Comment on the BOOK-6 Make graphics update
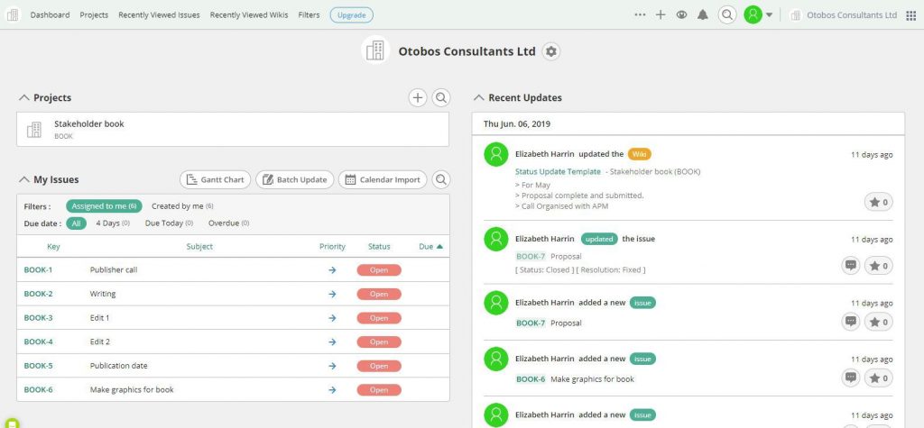 (850, 378)
